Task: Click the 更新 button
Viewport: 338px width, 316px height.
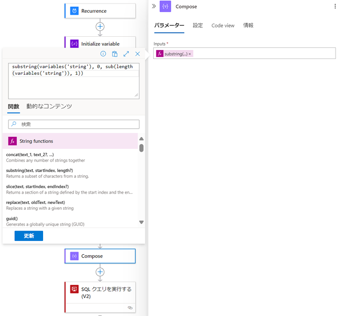Action: (29, 236)
